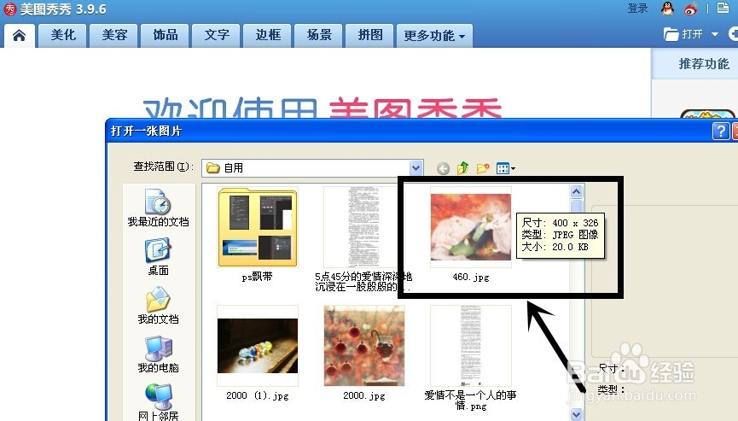Click the 2000.jpg file name label
The image size is (738, 421).
click(x=364, y=395)
